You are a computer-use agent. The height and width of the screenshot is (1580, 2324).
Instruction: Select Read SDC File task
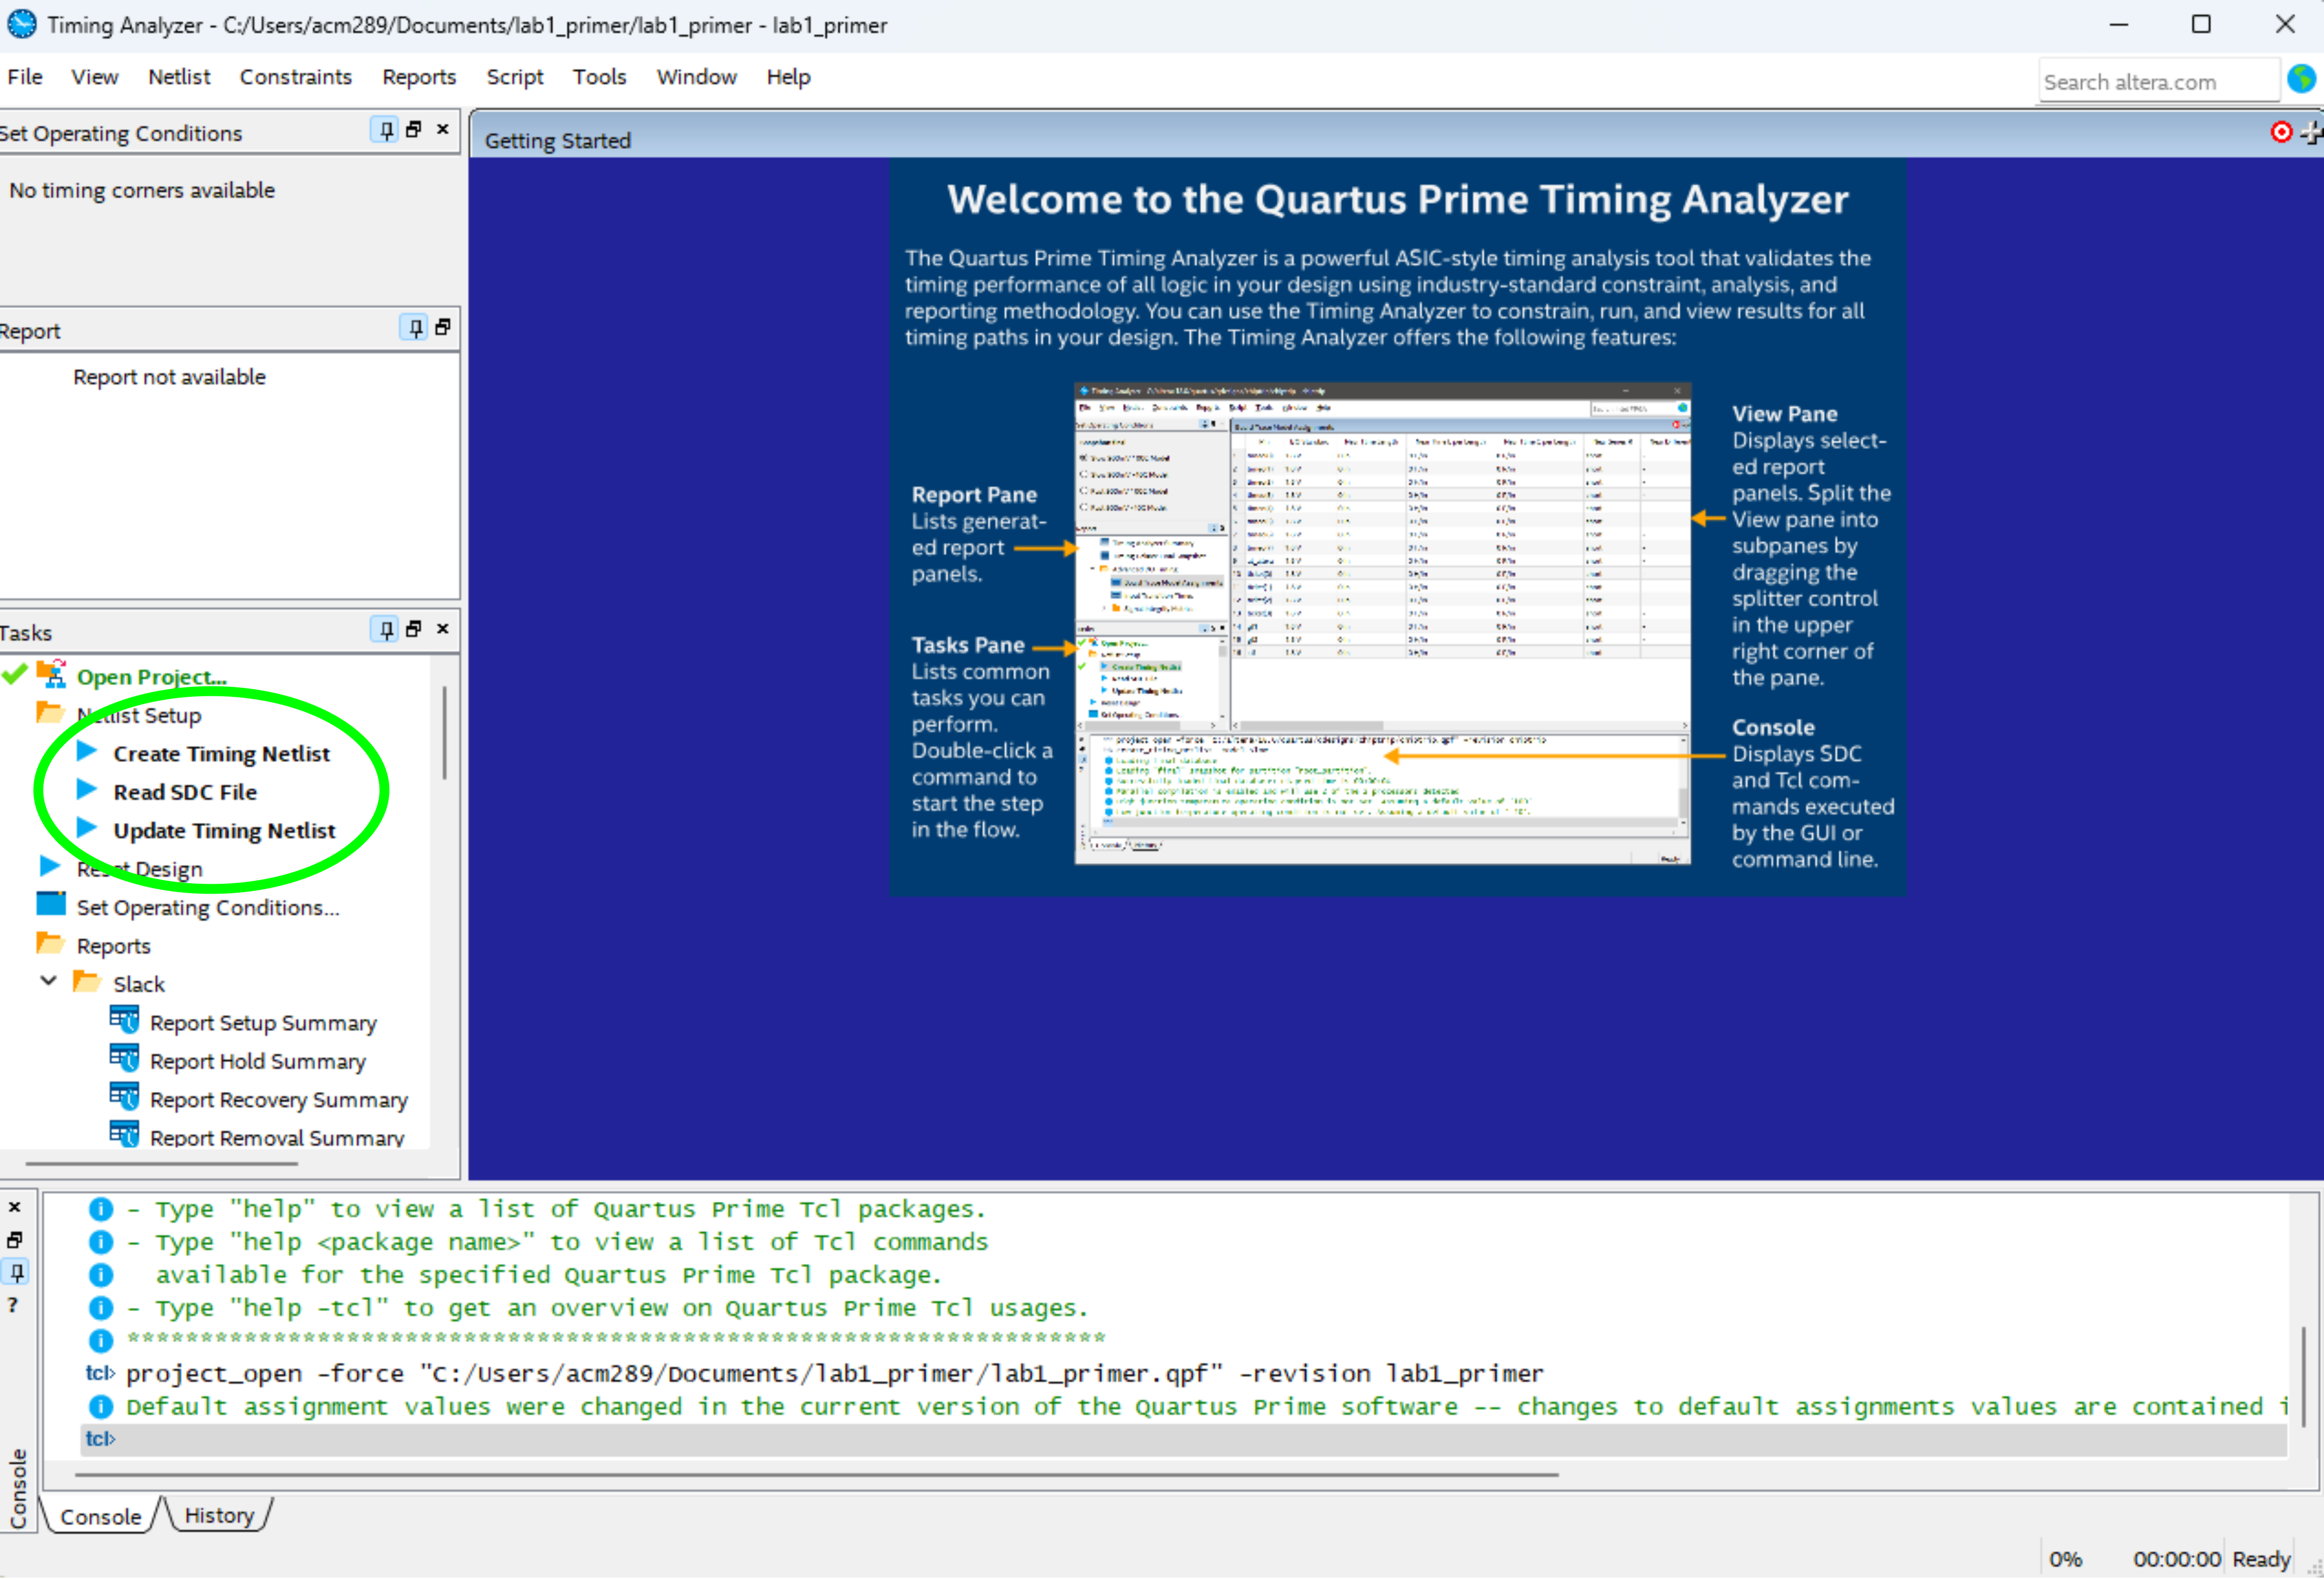pos(185,792)
